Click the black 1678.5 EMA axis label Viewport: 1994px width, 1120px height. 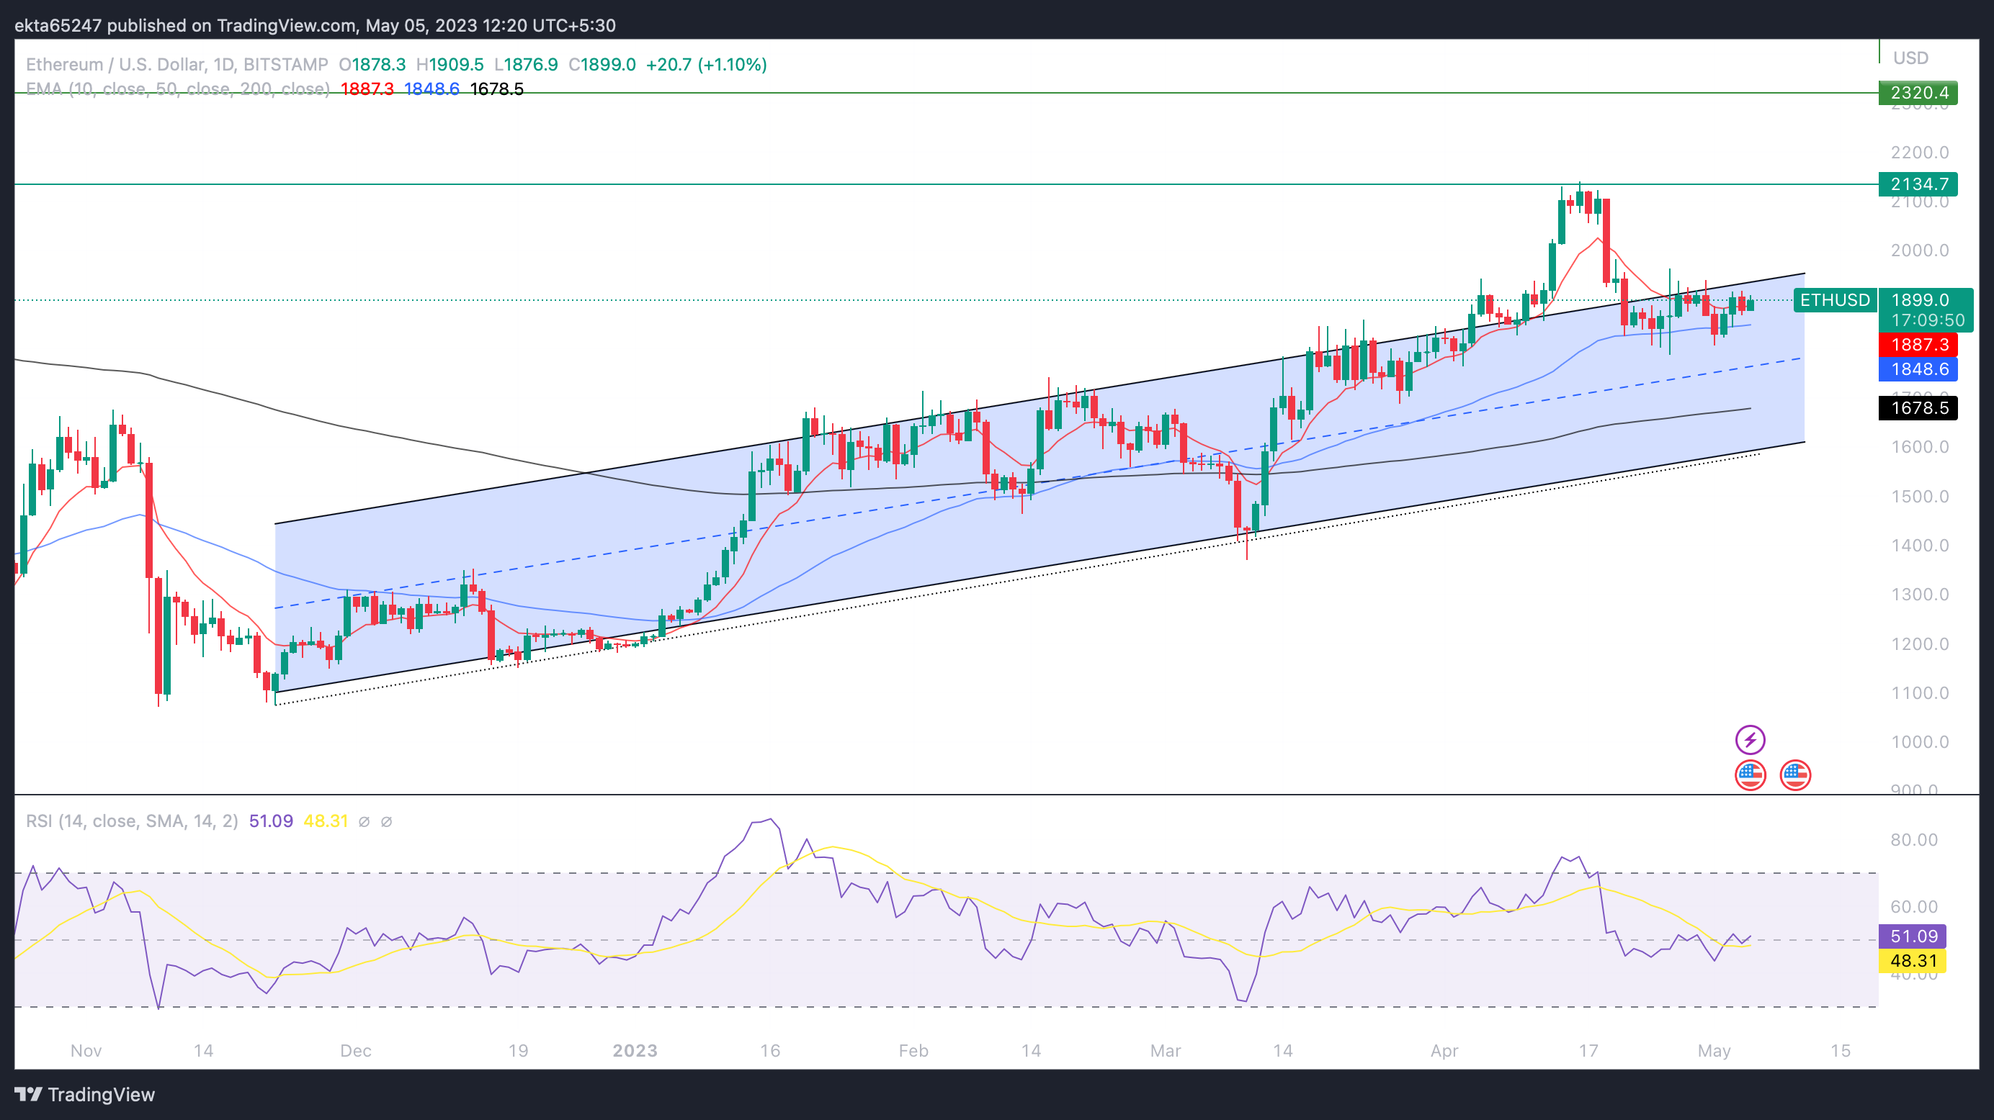[1918, 407]
